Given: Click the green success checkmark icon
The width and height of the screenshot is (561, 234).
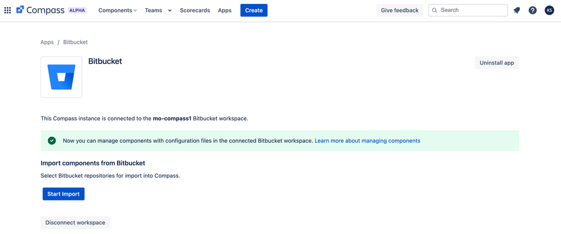Looking at the screenshot, I should click(x=52, y=141).
